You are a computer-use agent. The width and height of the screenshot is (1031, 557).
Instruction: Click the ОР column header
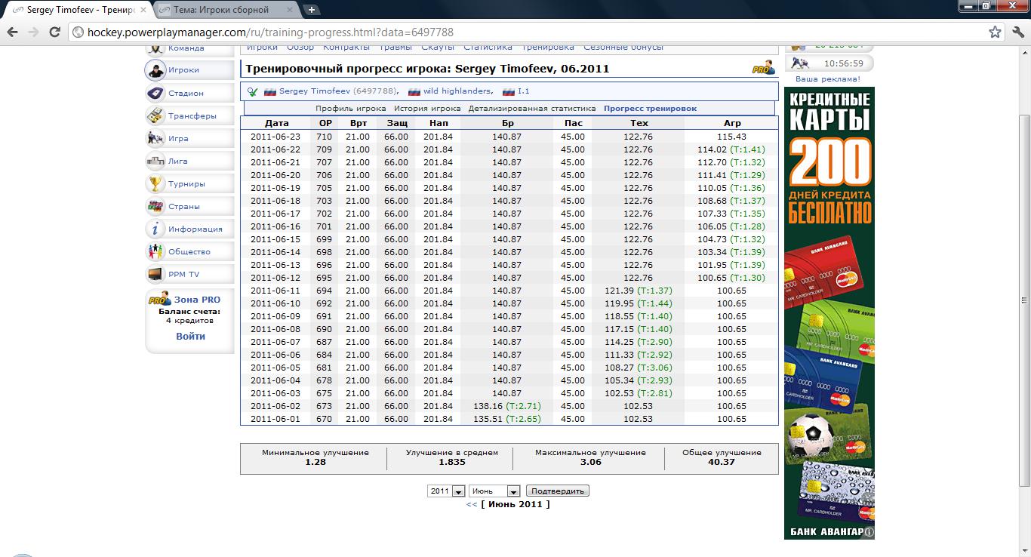pos(325,123)
